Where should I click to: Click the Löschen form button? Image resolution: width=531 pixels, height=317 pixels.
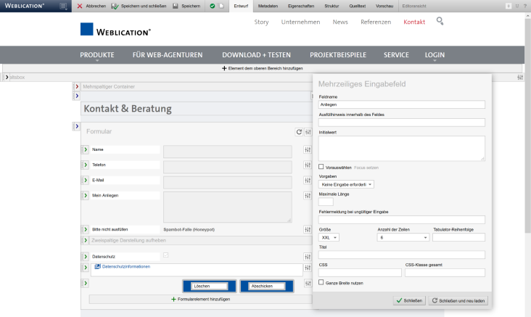[210, 287]
